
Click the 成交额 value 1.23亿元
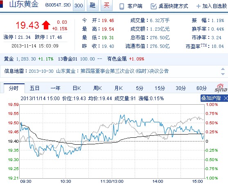pos(160,29)
